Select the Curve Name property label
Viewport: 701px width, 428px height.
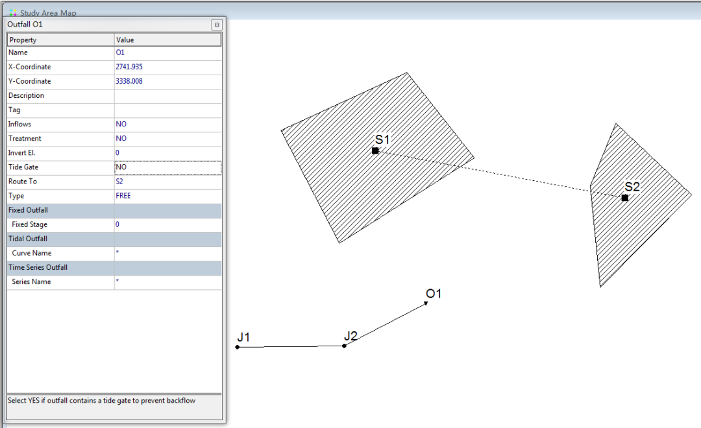click(x=32, y=253)
